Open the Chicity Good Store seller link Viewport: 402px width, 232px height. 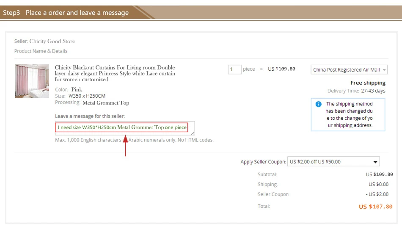[x=52, y=41]
